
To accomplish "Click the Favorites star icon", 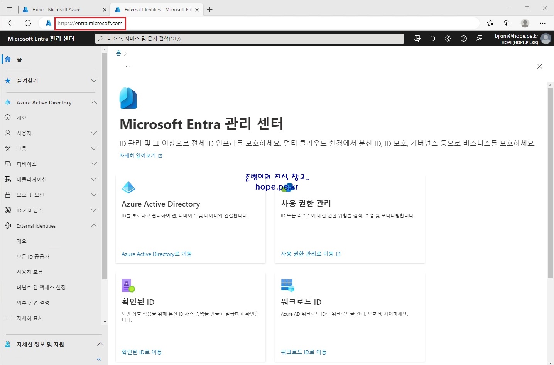I will (x=8, y=81).
